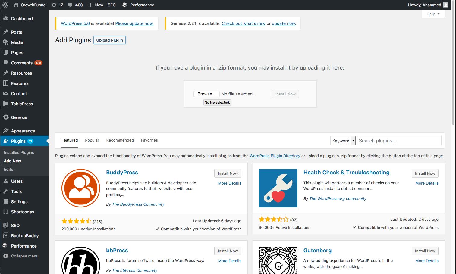Click the Search plugins input field
This screenshot has height=274, width=456.
(x=399, y=141)
